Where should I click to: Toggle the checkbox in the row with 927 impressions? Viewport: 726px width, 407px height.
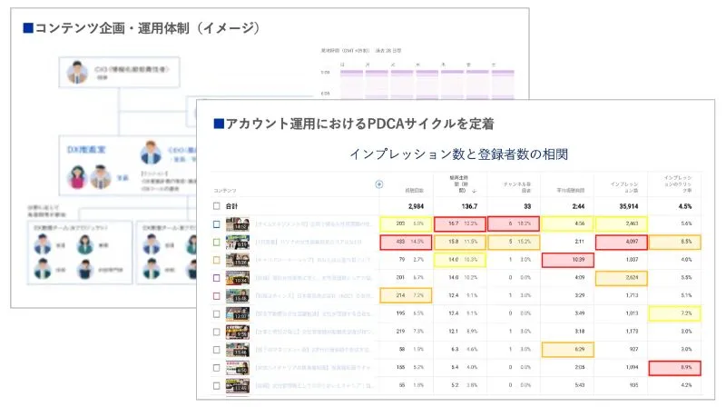pyautogui.click(x=216, y=350)
